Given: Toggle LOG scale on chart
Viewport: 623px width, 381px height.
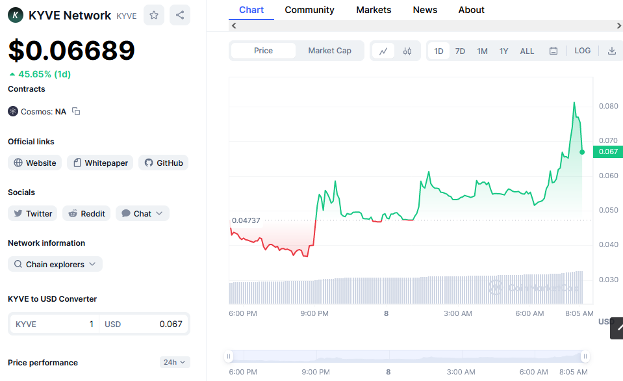Looking at the screenshot, I should point(583,51).
